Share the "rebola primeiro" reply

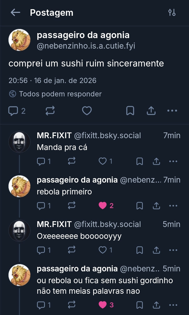tap(156, 206)
